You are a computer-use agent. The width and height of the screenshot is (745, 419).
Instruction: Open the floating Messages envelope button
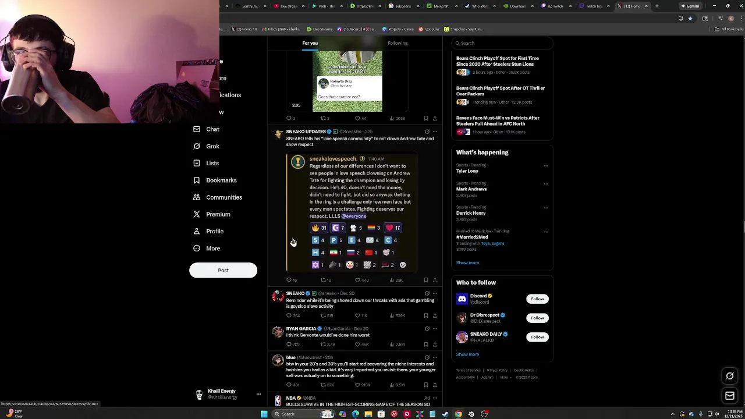click(730, 396)
